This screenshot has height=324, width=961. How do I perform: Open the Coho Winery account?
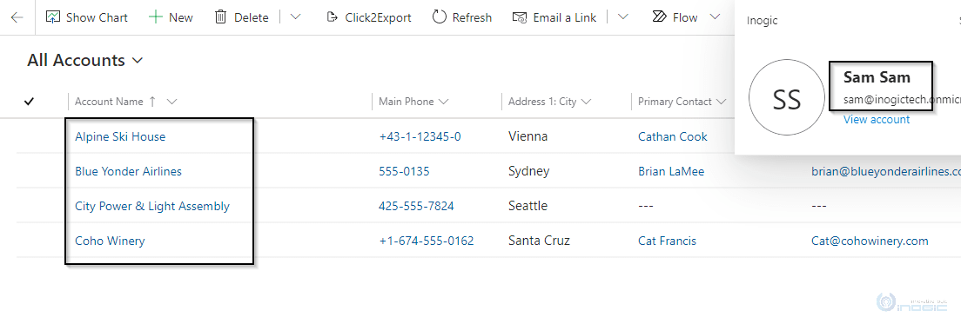coord(110,241)
